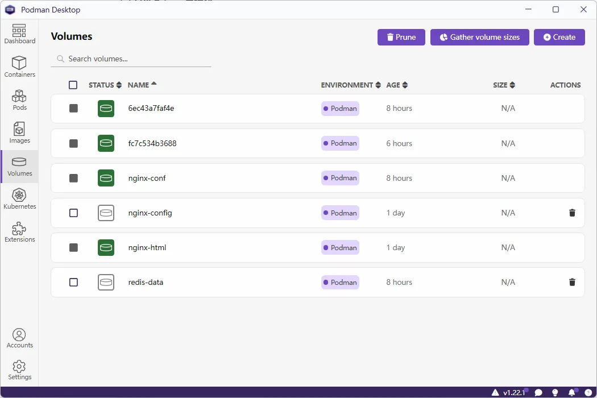The width and height of the screenshot is (597, 398).
Task: Navigate to Kubernetes in the sidebar
Action: (19, 199)
